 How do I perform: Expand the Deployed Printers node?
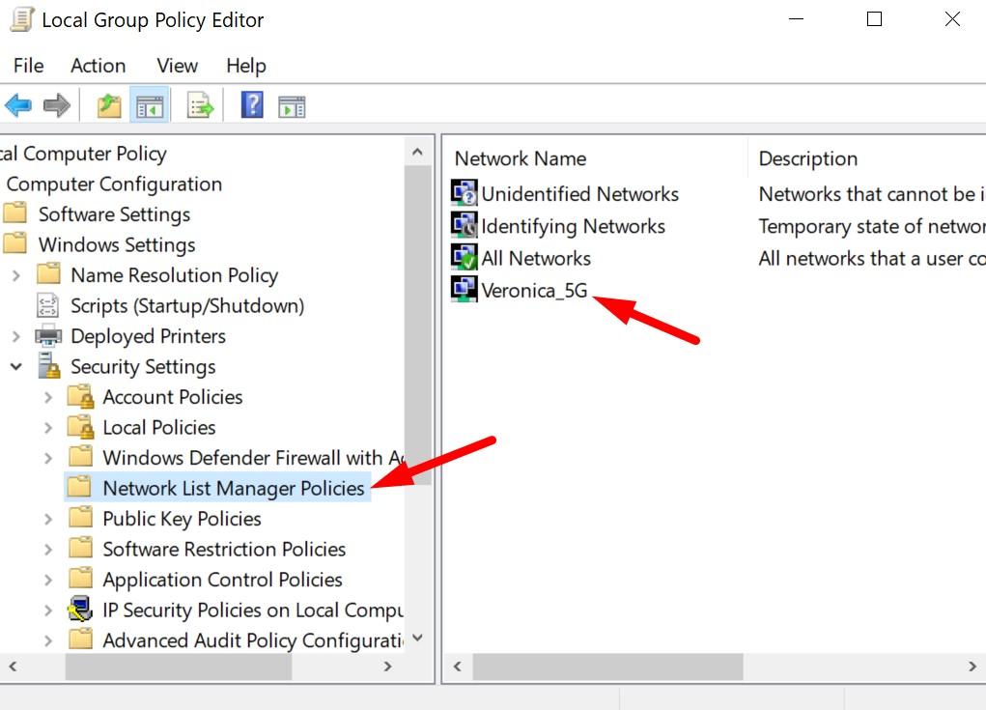click(16, 336)
